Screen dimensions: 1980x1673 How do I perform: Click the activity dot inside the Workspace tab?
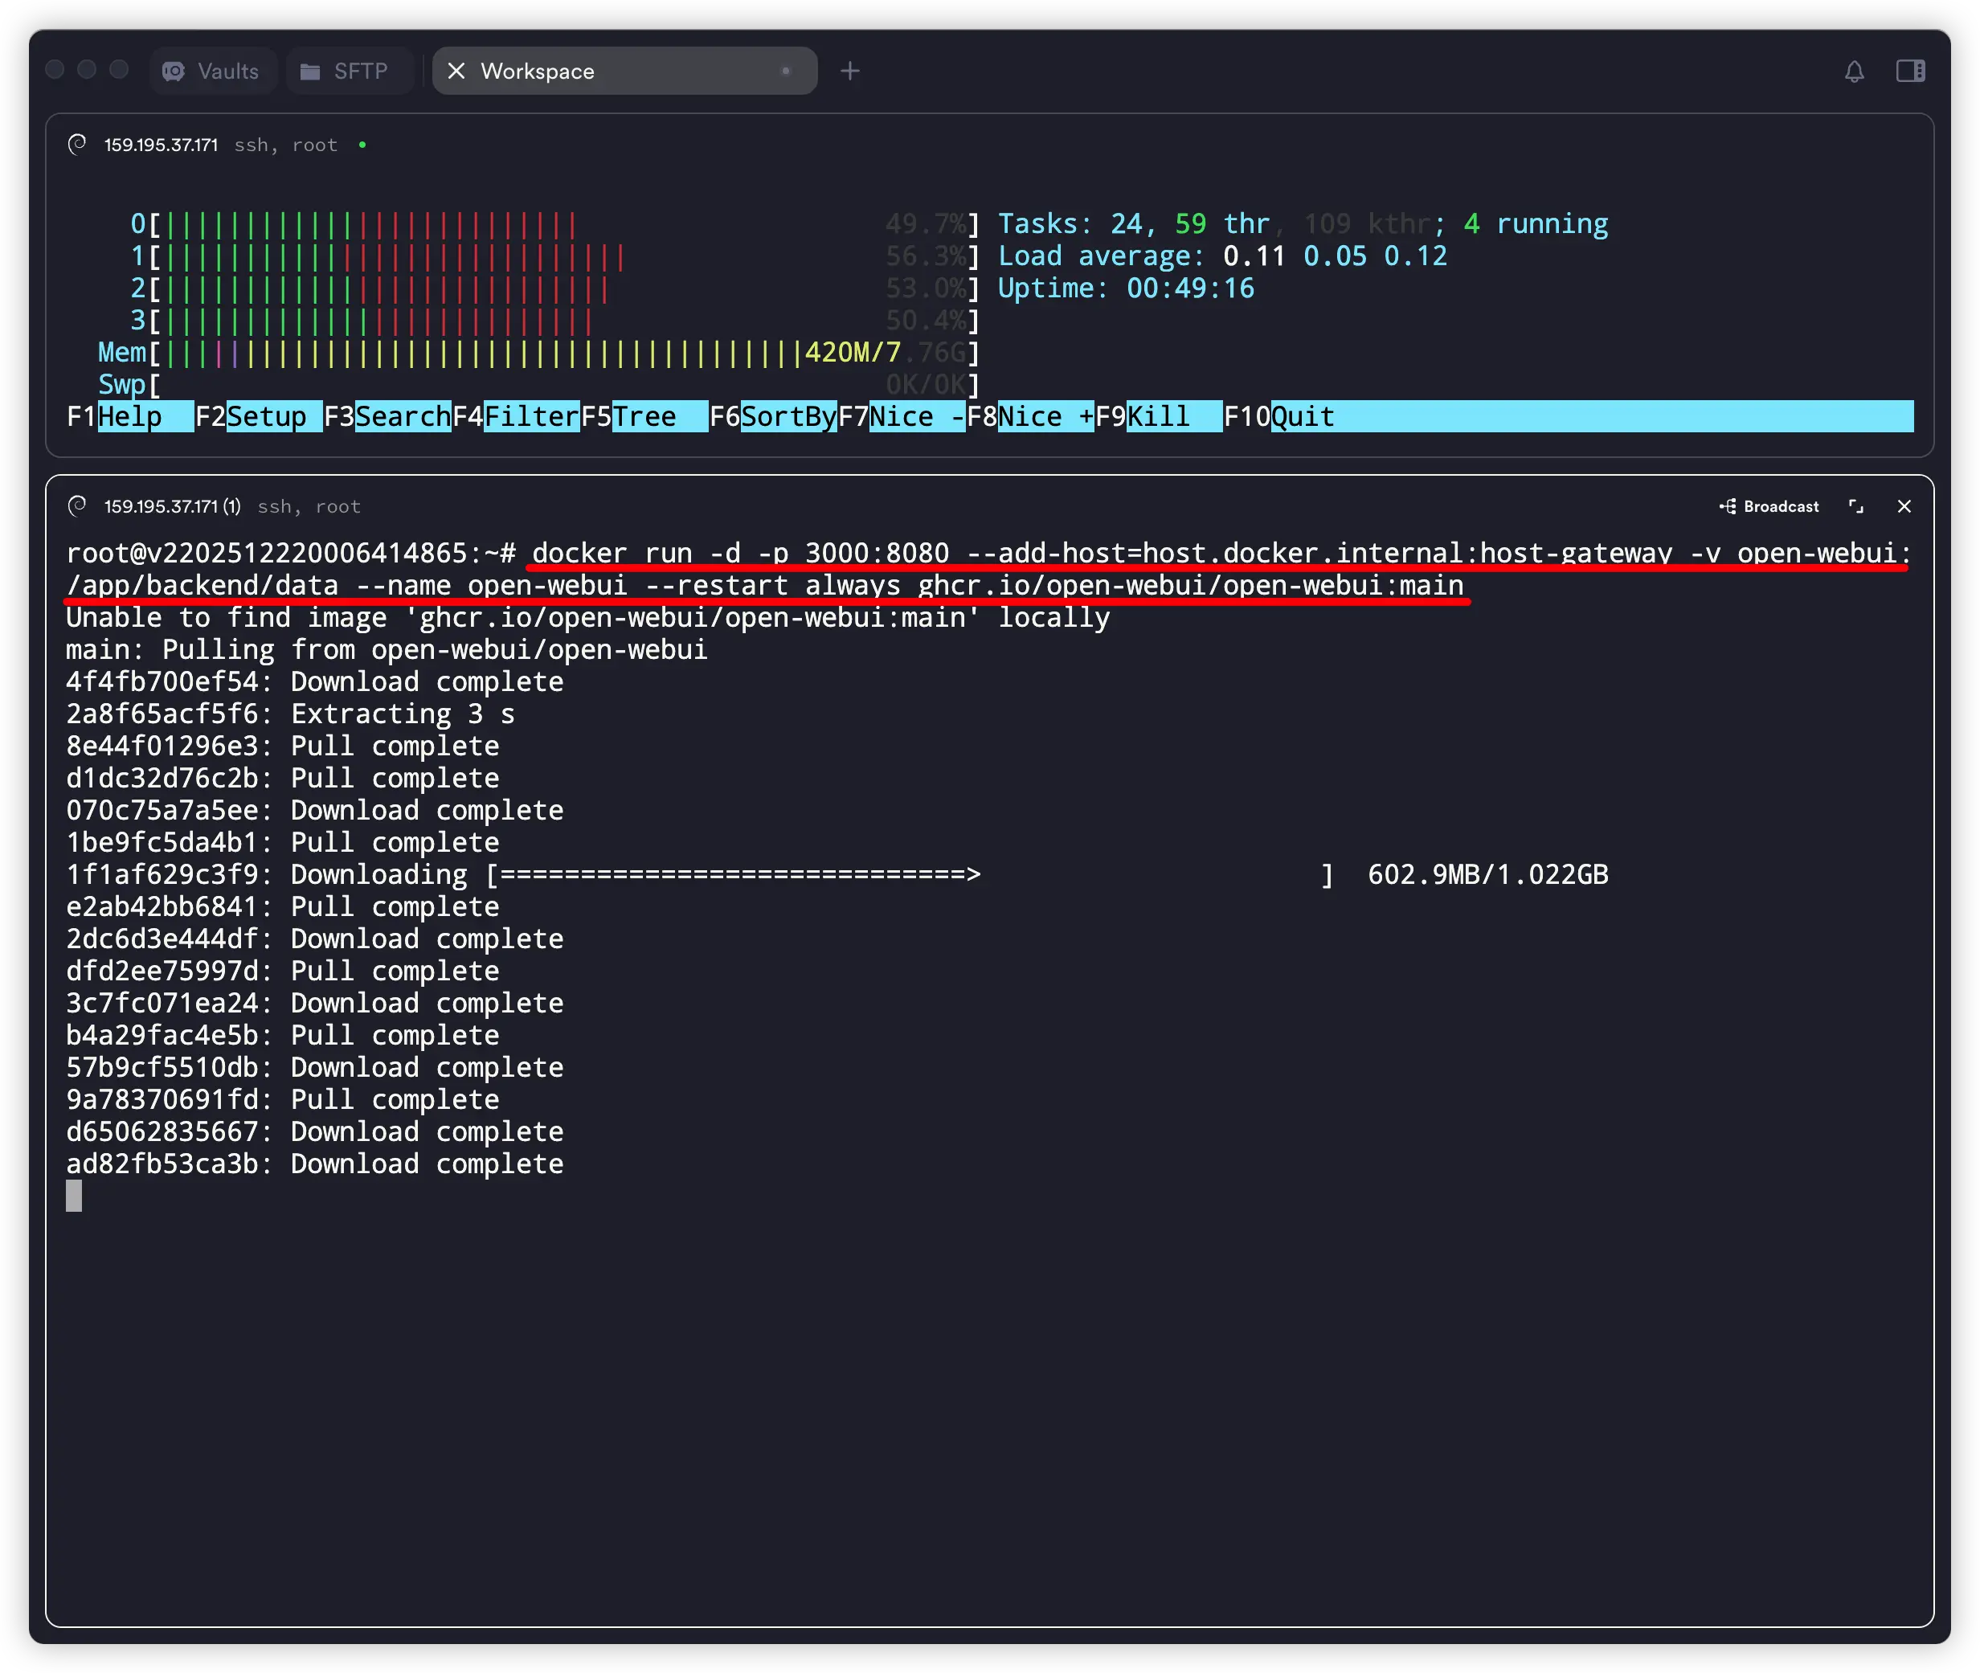pos(786,70)
